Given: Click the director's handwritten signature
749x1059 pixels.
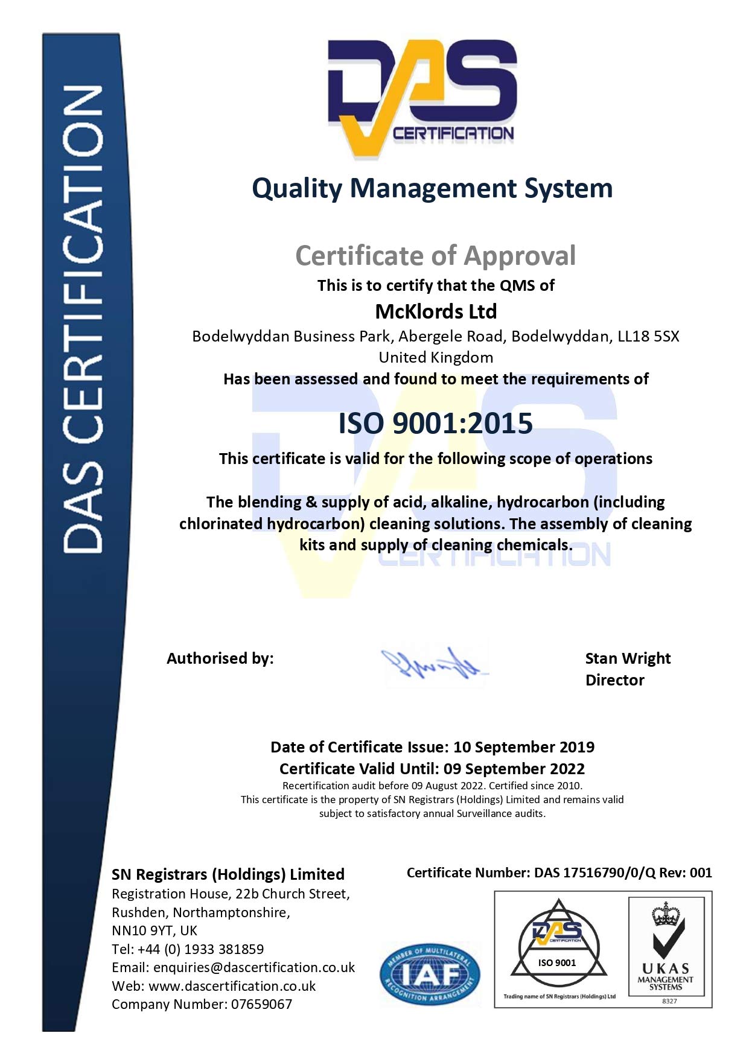Looking at the screenshot, I should pos(435,664).
